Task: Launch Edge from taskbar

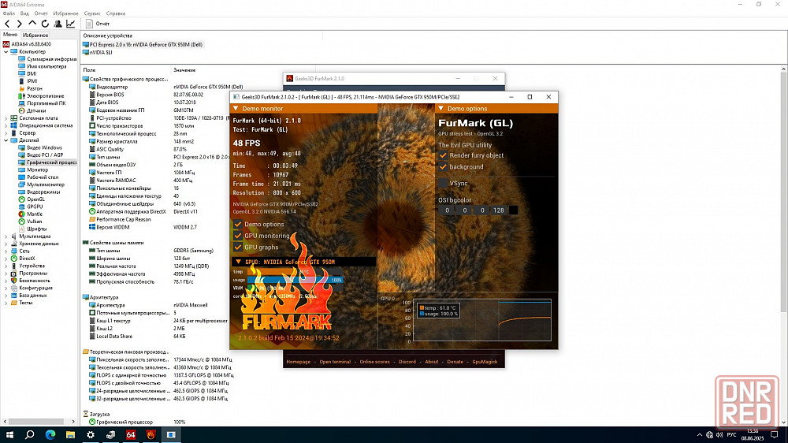Action: 50,435
